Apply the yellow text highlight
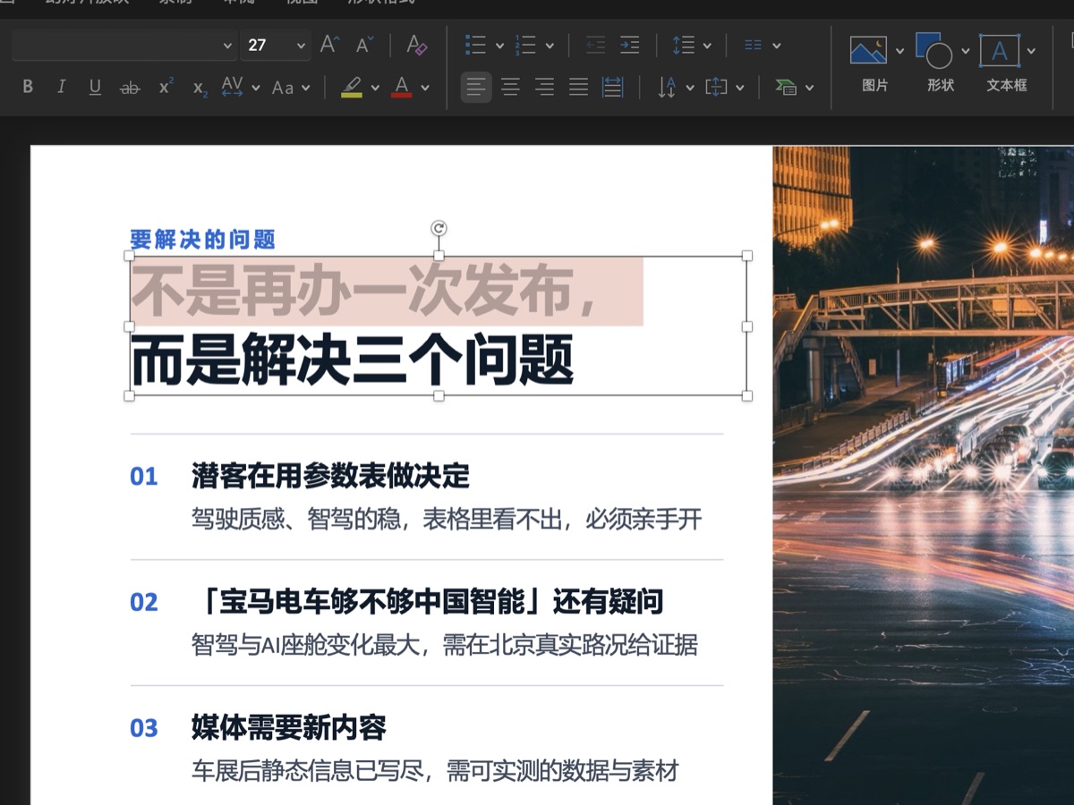1074x805 pixels. [352, 87]
